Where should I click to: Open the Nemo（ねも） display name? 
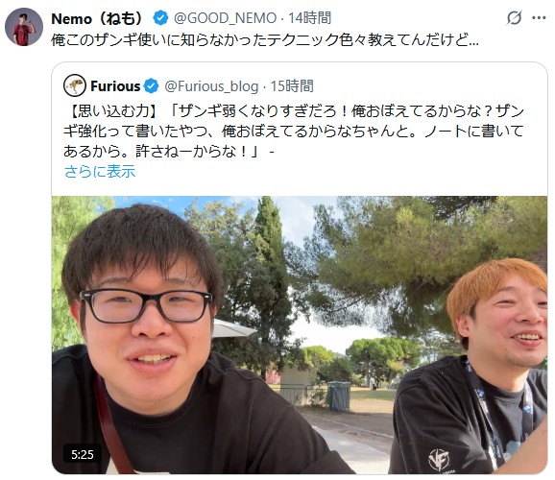pyautogui.click(x=97, y=18)
